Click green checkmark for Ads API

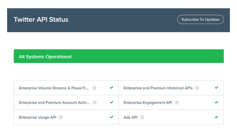coord(216,117)
